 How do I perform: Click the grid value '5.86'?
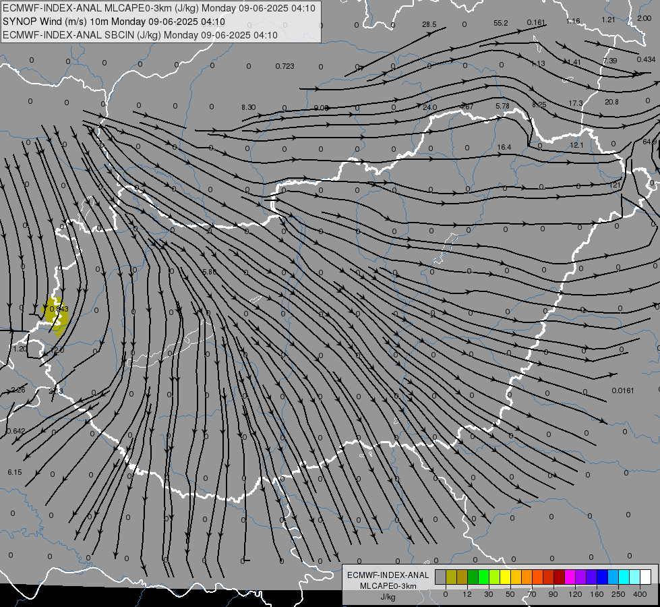209,272
